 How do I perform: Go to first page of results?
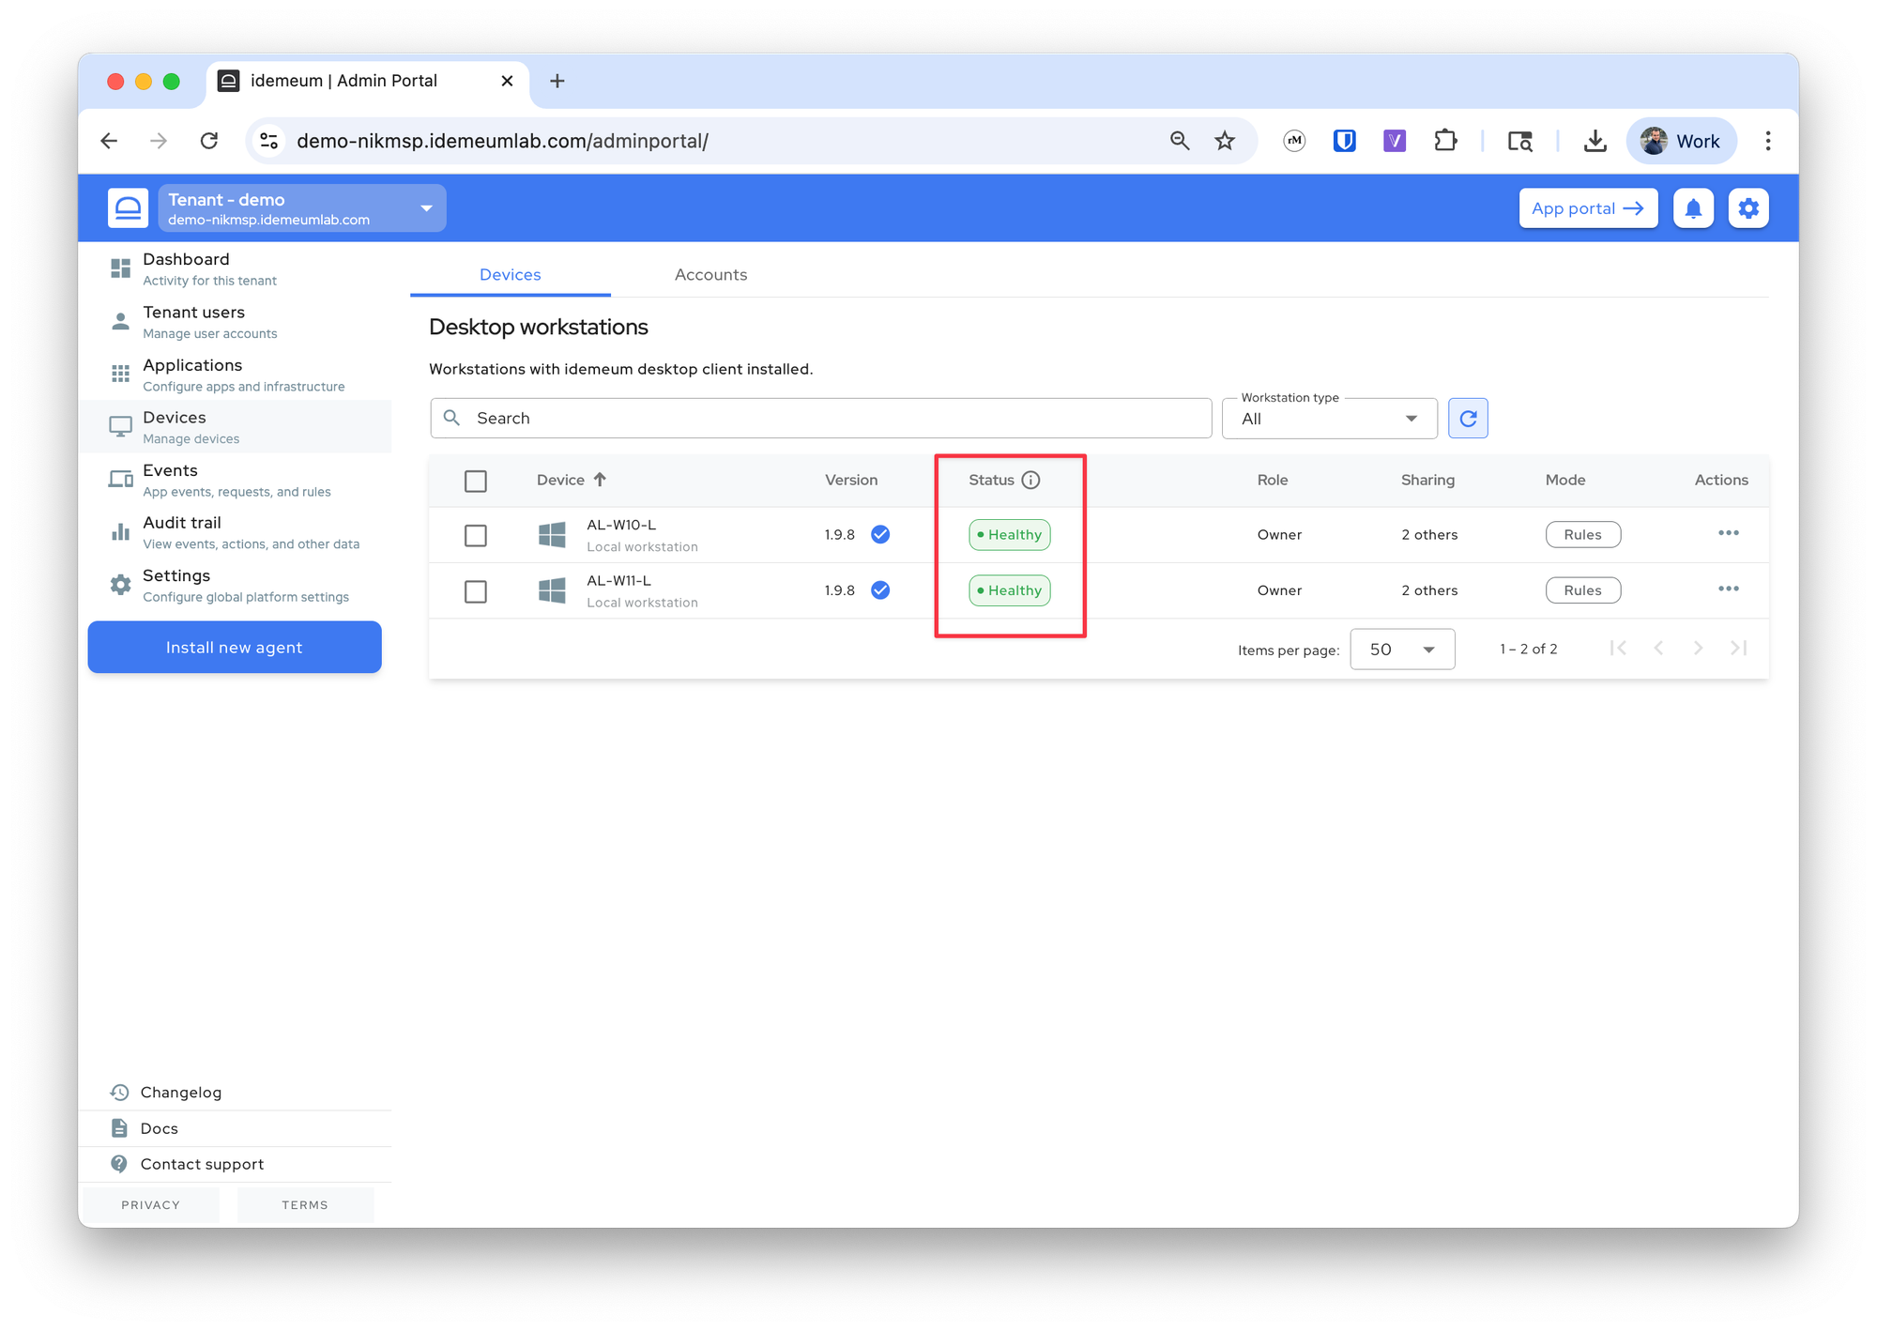[x=1618, y=648]
